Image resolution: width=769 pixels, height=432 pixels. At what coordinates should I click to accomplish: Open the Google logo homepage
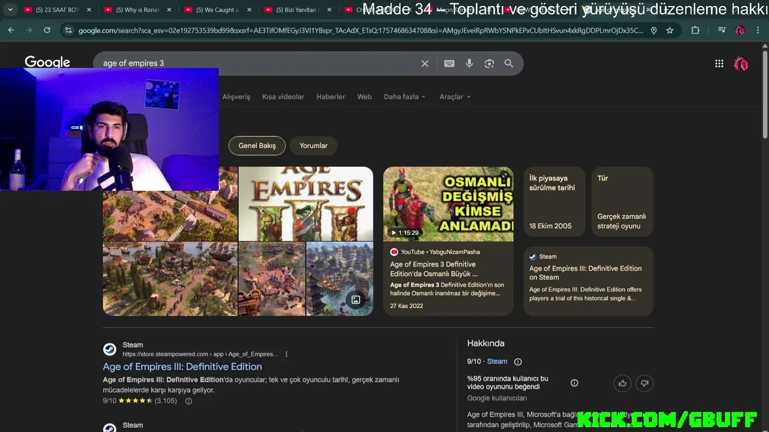47,62
